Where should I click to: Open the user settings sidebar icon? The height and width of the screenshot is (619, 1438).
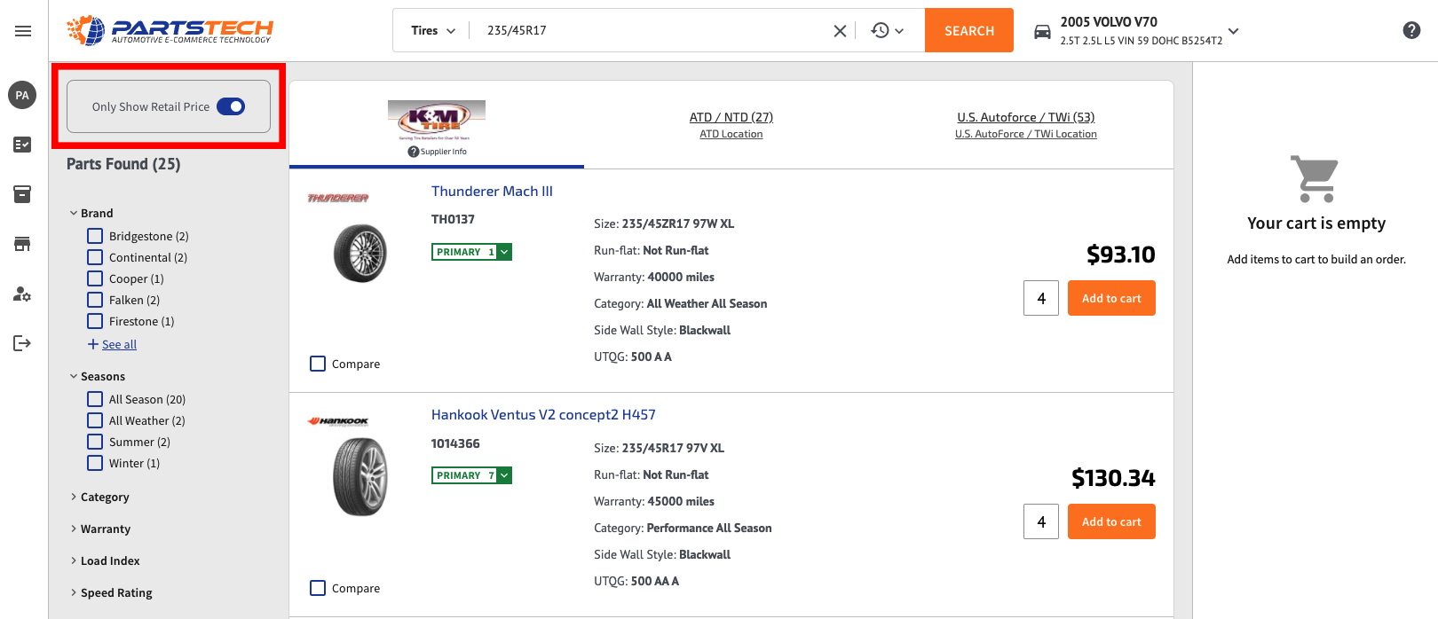point(23,294)
